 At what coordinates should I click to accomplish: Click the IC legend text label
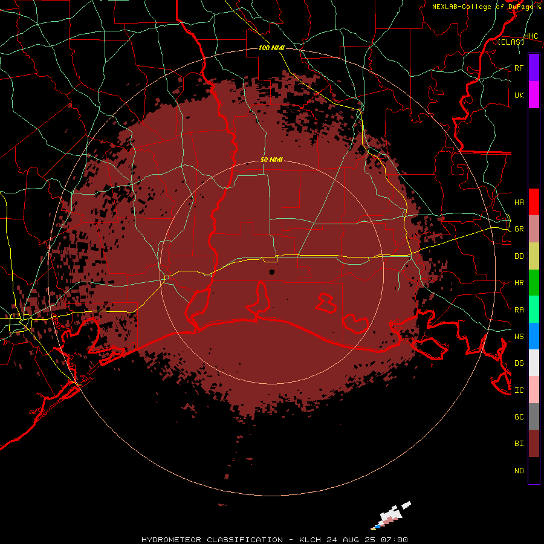[x=519, y=390]
